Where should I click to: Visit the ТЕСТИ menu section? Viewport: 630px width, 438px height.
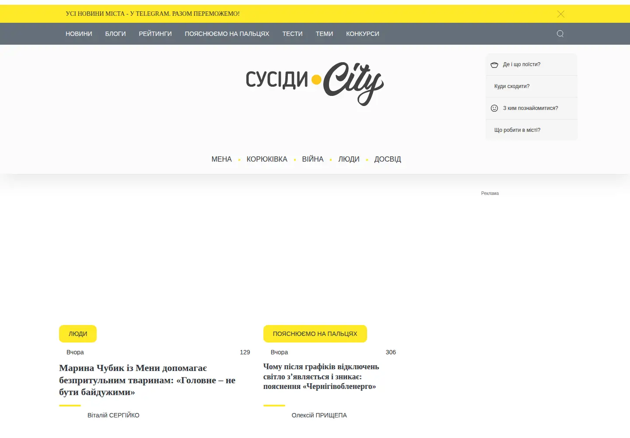292,34
